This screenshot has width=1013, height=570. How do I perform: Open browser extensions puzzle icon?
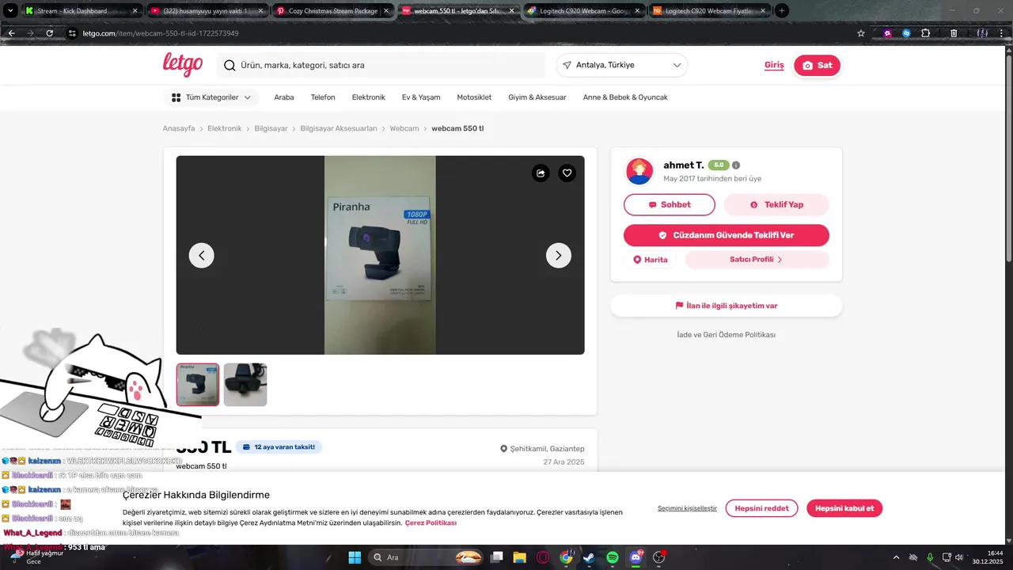click(x=926, y=33)
